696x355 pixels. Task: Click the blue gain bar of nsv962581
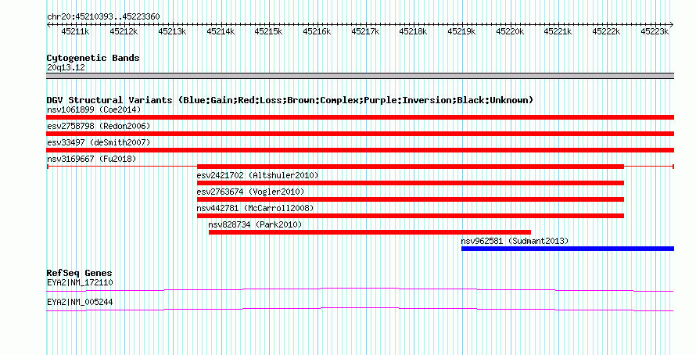(x=568, y=249)
